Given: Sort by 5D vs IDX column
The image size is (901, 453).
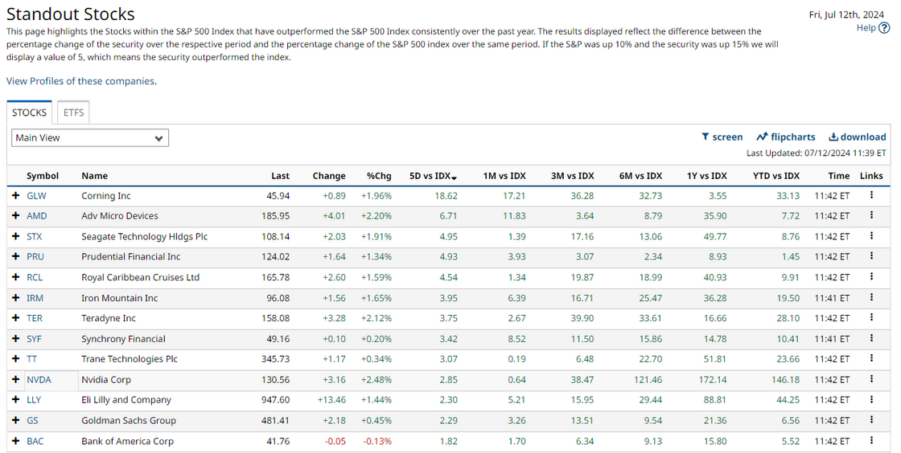Looking at the screenshot, I should pyautogui.click(x=433, y=176).
